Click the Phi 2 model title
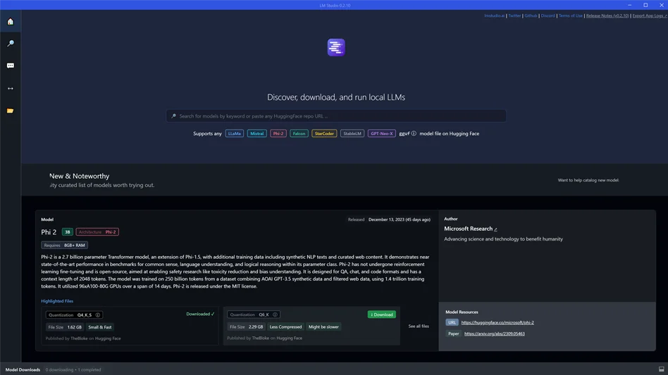668x375 pixels. point(49,232)
